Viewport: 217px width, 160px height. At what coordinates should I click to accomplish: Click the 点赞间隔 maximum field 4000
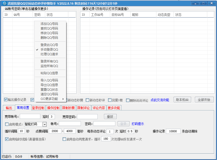pos(70,131)
